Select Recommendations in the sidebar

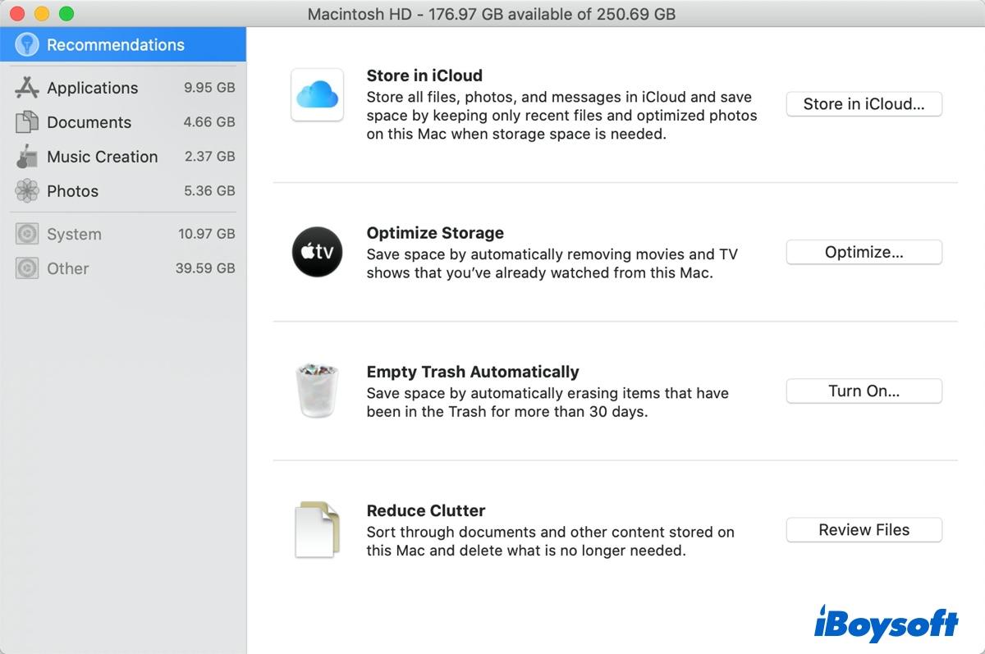[x=115, y=45]
